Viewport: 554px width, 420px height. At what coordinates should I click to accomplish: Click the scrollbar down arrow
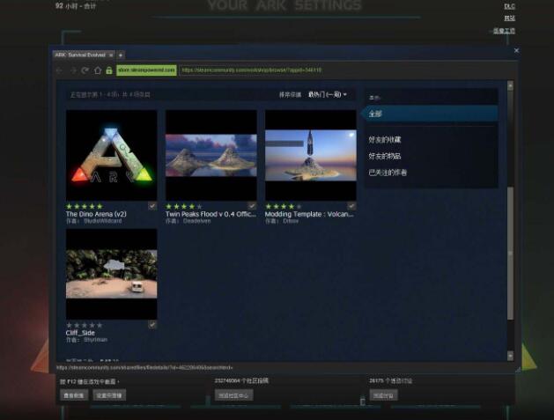pos(510,354)
